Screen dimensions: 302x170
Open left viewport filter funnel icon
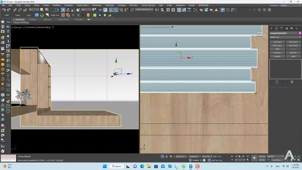pyautogui.click(x=53, y=27)
